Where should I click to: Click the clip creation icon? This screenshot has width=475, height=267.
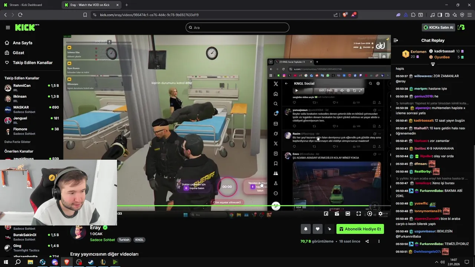tap(337, 214)
